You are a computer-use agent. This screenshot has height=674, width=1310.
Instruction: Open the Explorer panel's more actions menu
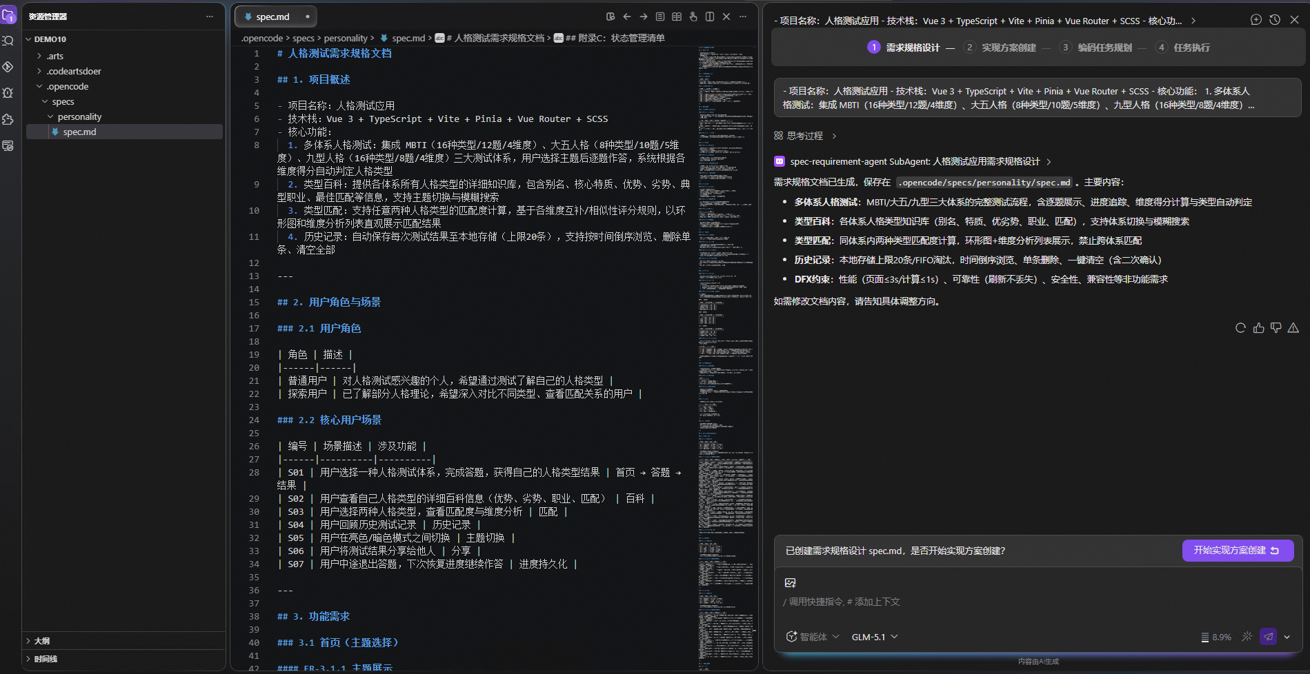pos(210,17)
